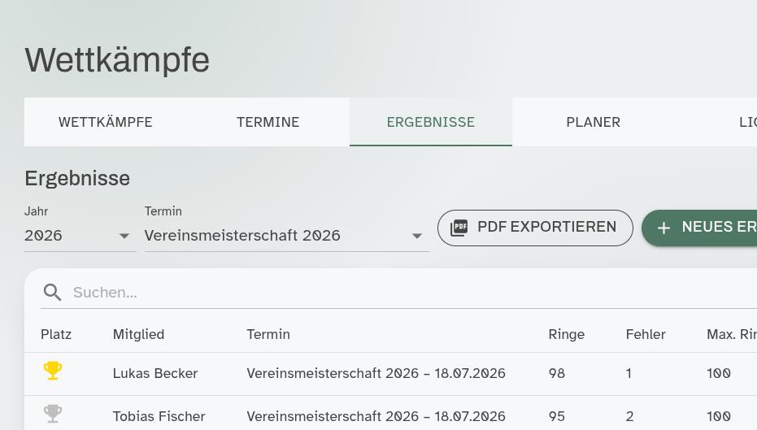The width and height of the screenshot is (757, 430).
Task: Open the Planer tab
Action: tap(594, 122)
